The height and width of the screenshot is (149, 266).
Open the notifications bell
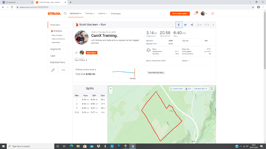point(195,13)
